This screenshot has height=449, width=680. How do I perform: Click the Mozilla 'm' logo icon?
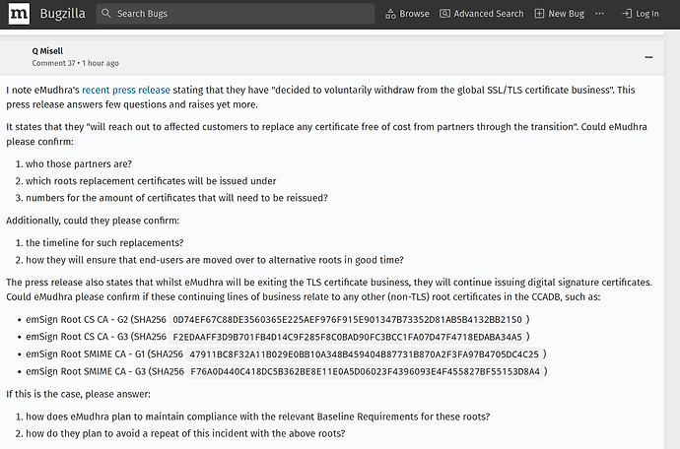(19, 14)
